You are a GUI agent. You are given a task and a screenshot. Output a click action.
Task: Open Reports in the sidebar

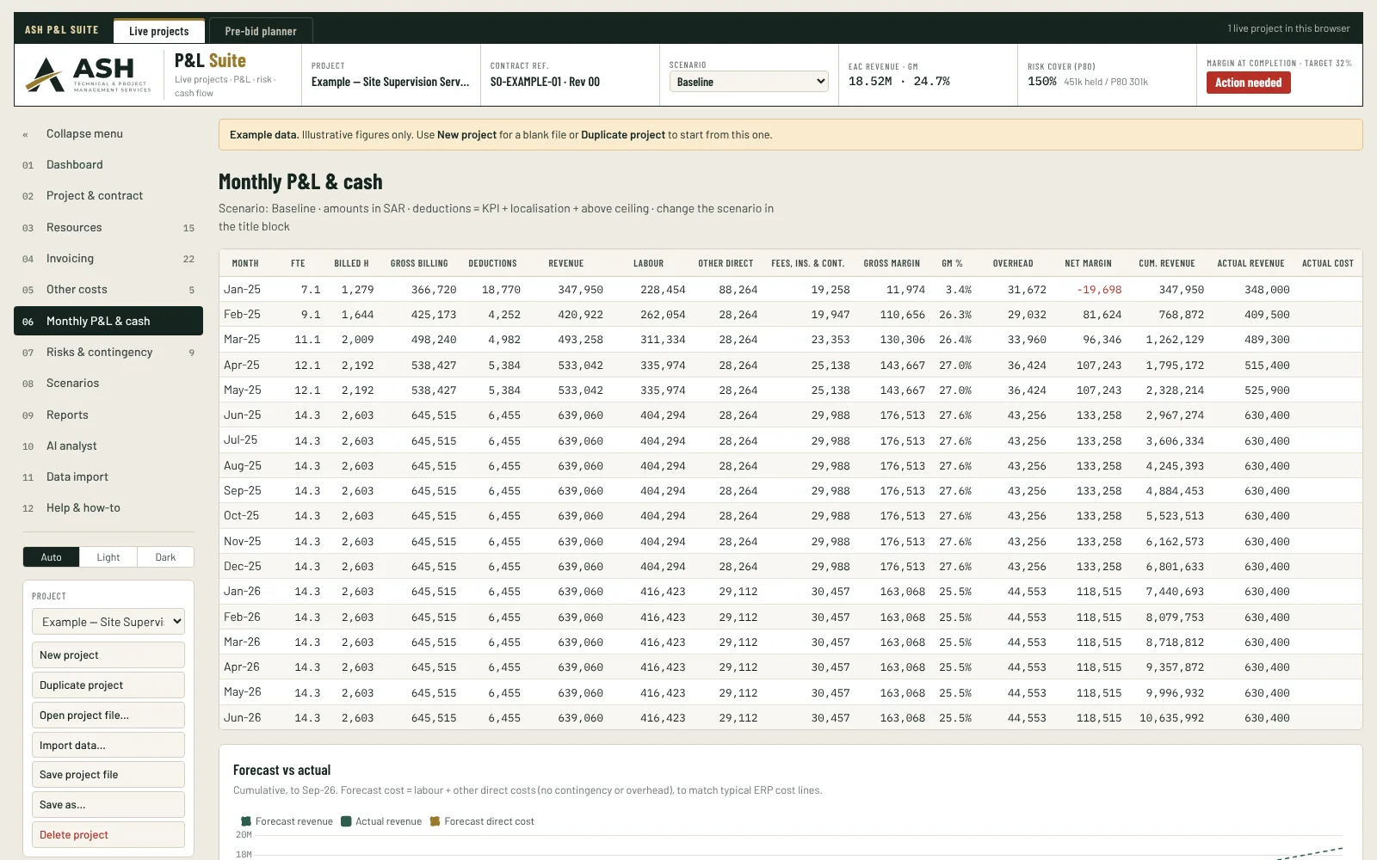[108, 415]
